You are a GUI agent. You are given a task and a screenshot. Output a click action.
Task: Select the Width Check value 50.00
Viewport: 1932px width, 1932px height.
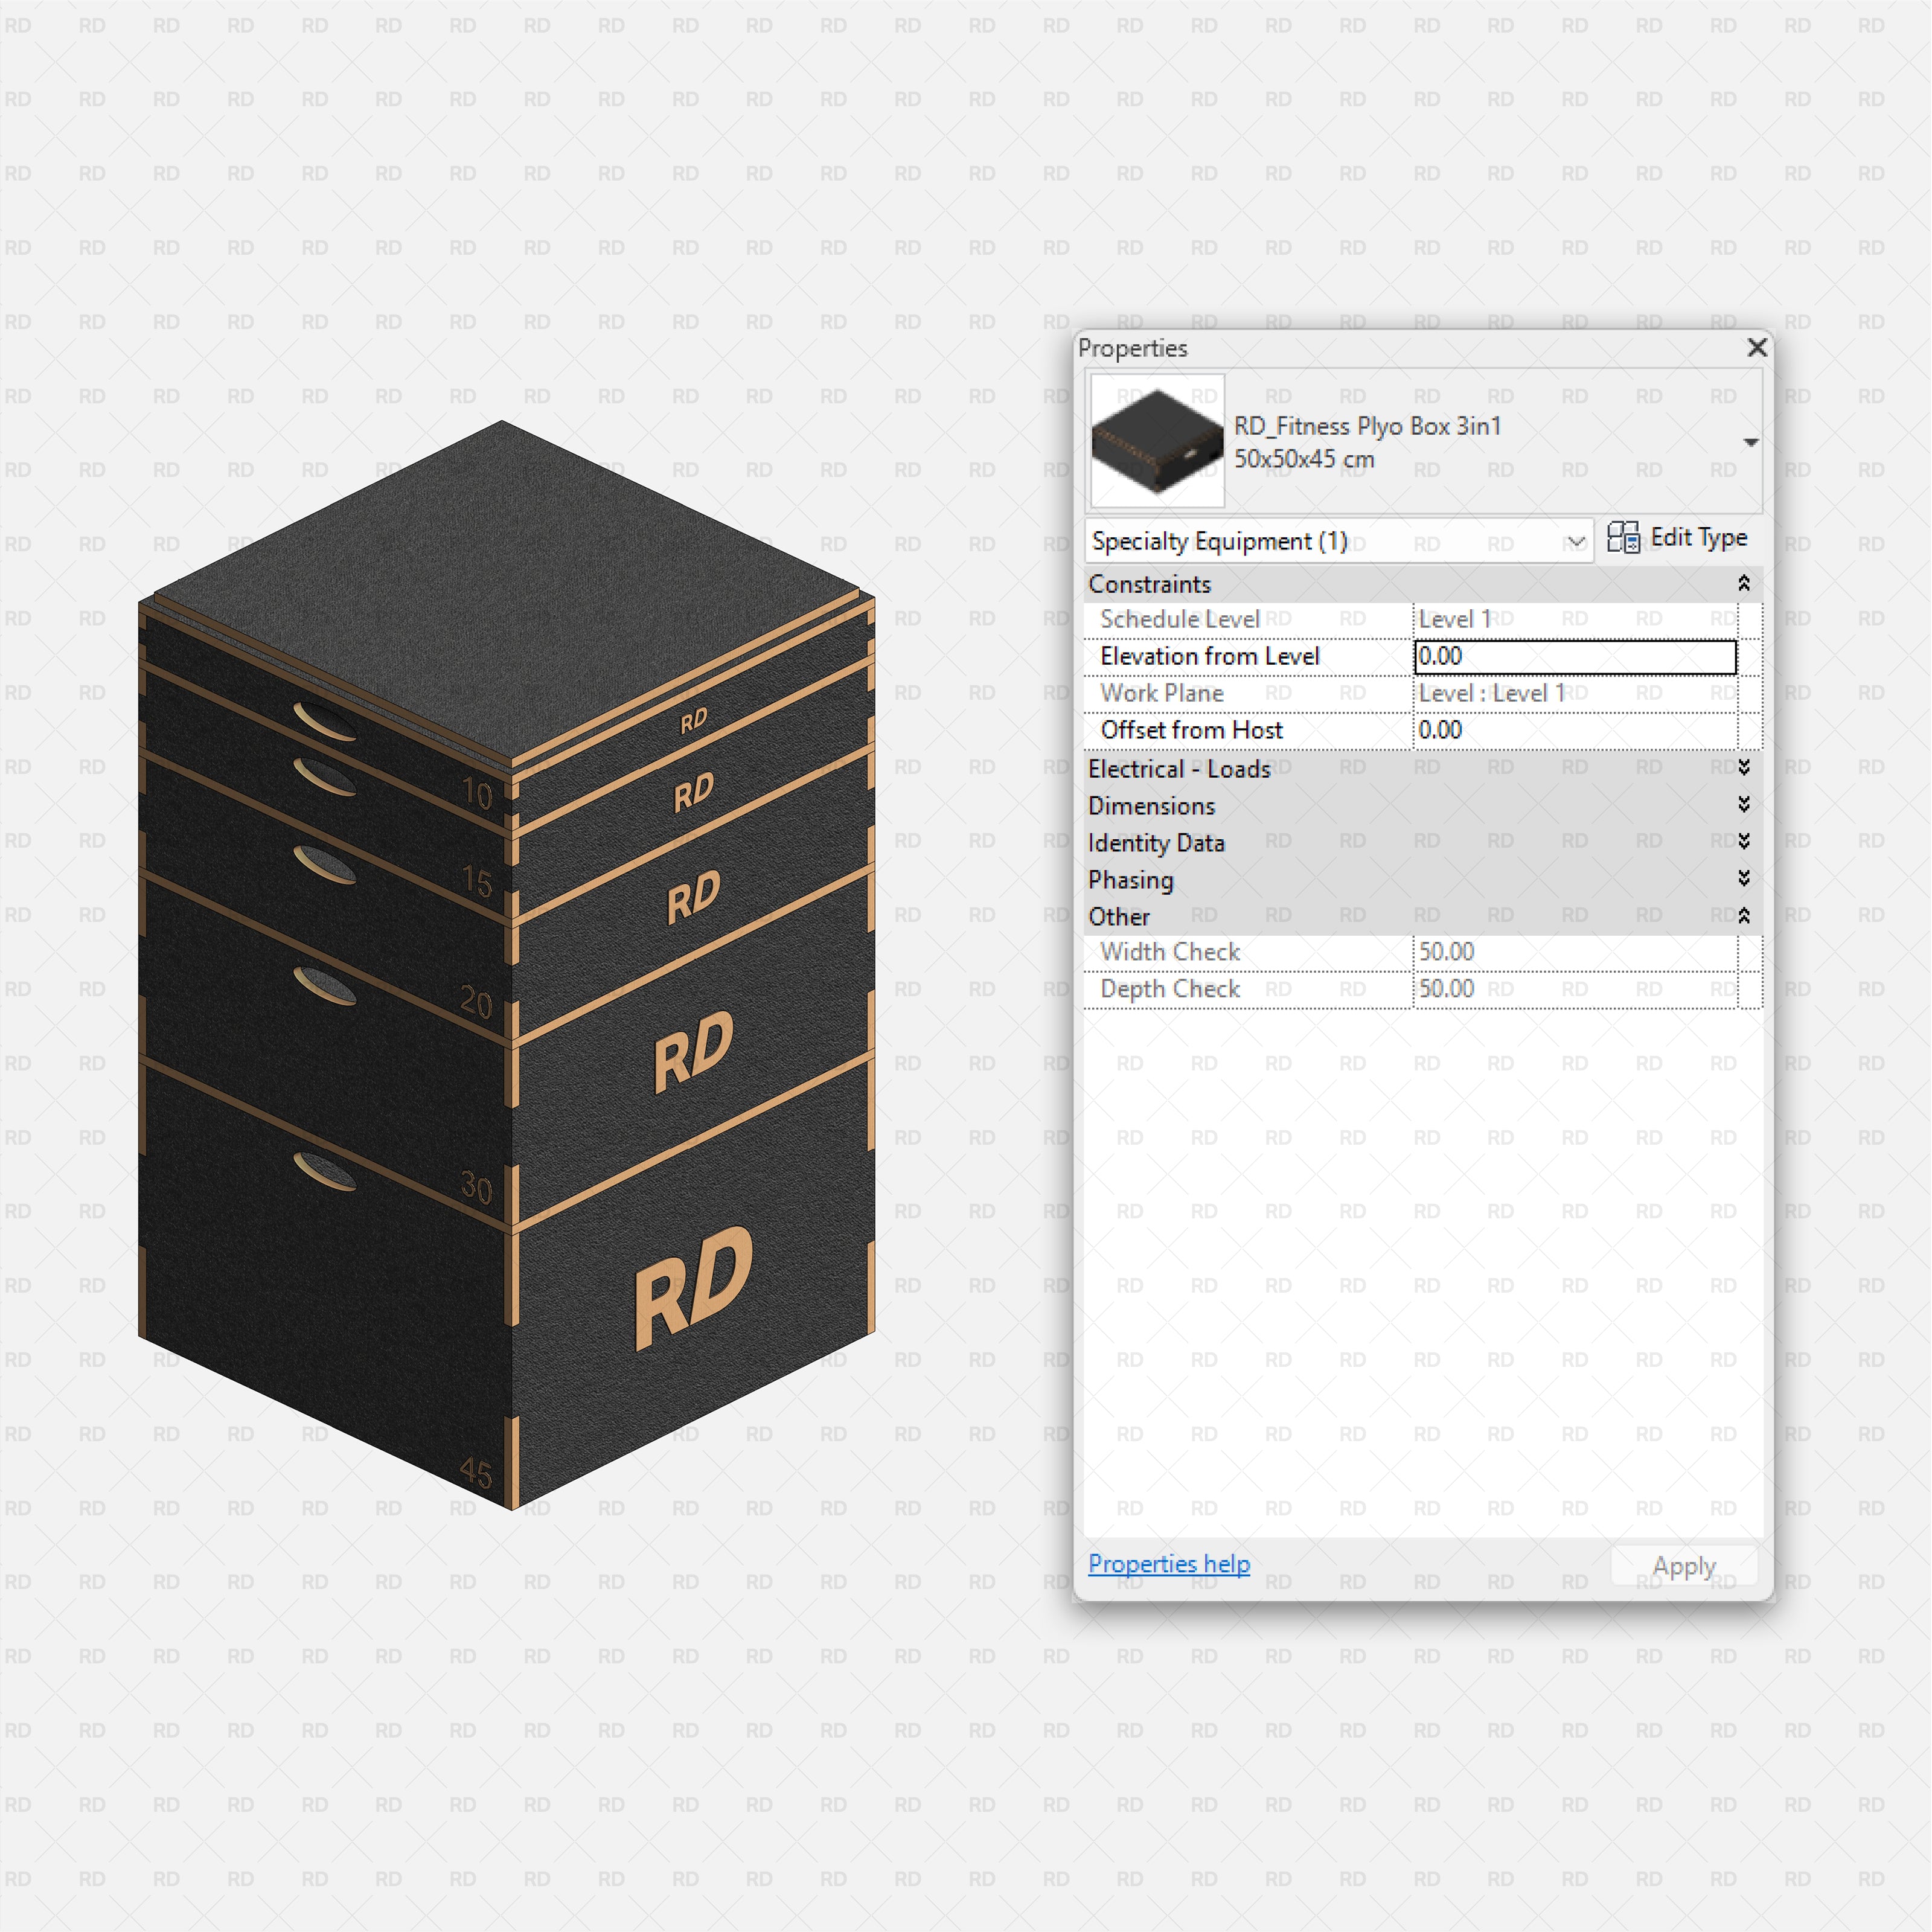coord(1575,951)
